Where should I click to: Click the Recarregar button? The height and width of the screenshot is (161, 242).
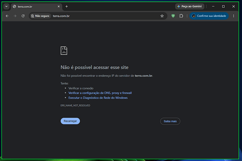pyautogui.click(x=70, y=121)
